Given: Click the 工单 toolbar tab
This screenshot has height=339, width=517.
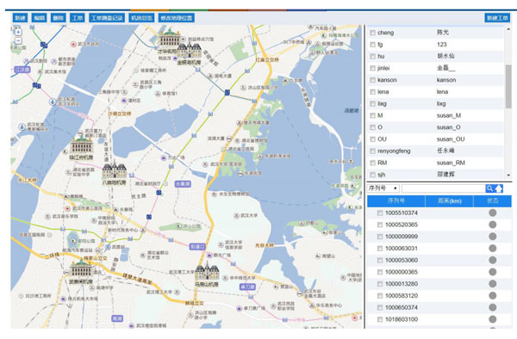Looking at the screenshot, I should (78, 18).
